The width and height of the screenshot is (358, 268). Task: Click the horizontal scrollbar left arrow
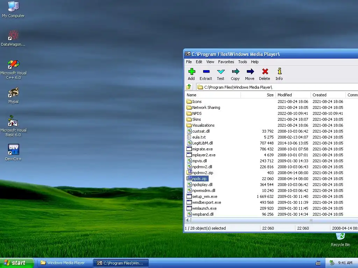(x=188, y=220)
